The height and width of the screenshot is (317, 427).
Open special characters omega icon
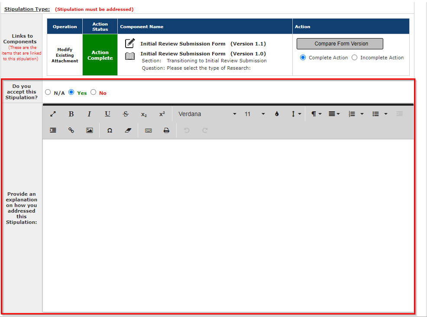[110, 130]
